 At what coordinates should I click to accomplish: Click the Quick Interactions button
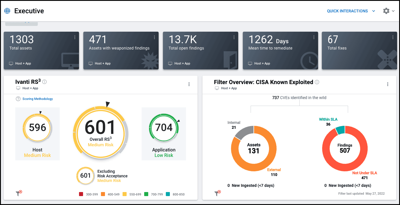click(347, 11)
